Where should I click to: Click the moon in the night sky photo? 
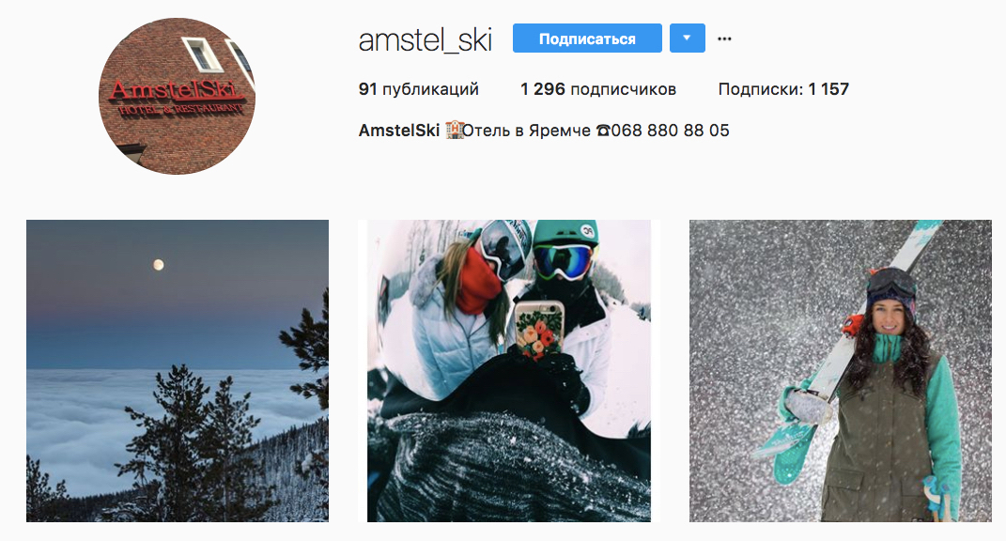pyautogui.click(x=159, y=265)
